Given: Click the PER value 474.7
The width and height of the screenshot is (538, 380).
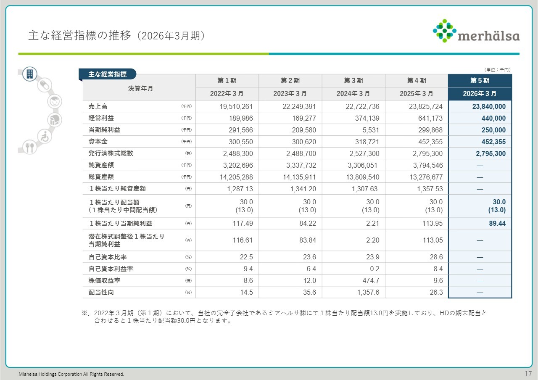Looking at the screenshot, I should click(x=372, y=281).
